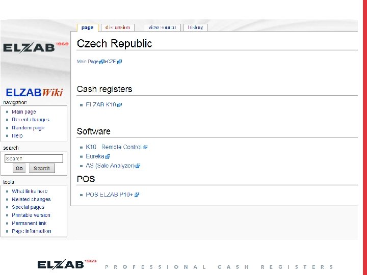367x275 pixels.
Task: Click external link icon after POS ELZAB P10+
Action: [137, 195]
